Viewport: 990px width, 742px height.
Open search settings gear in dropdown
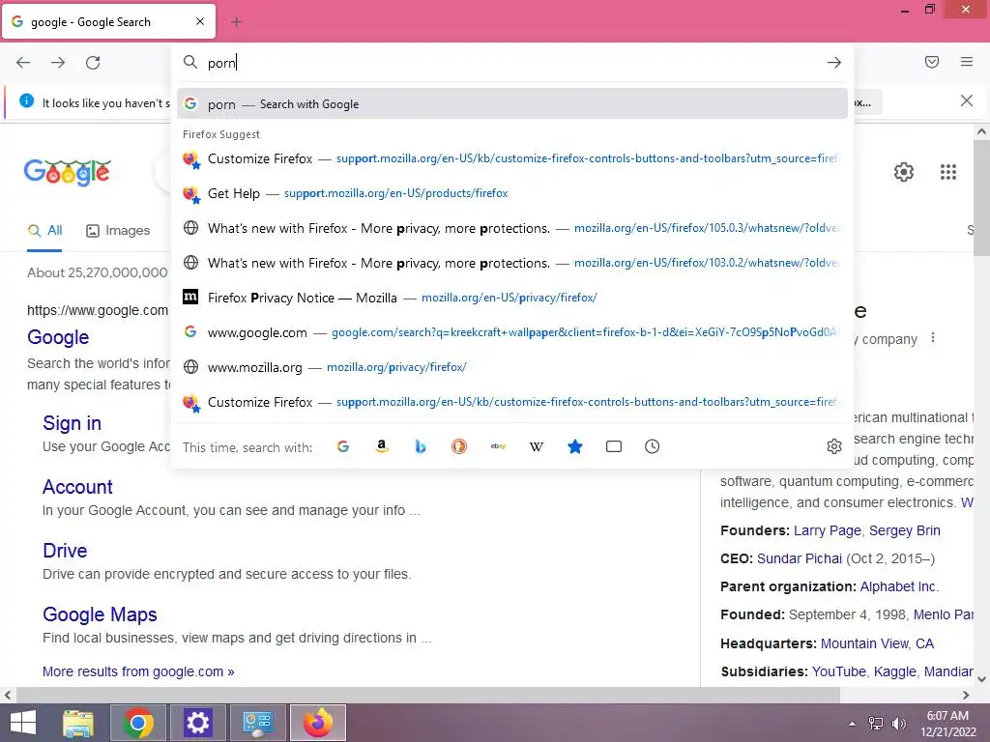pyautogui.click(x=834, y=446)
